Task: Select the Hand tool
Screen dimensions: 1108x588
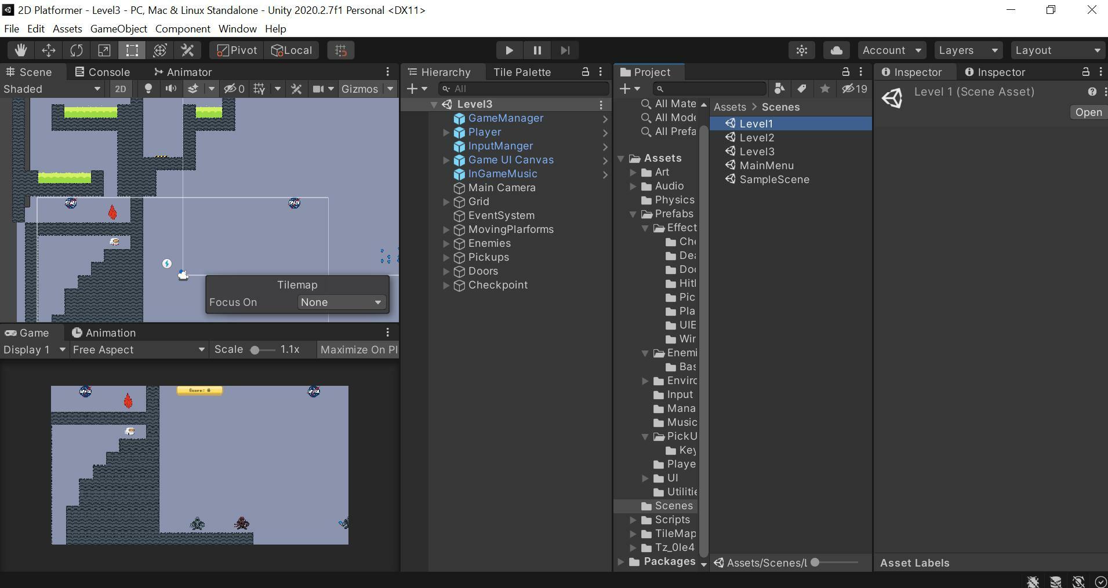Action: tap(21, 50)
